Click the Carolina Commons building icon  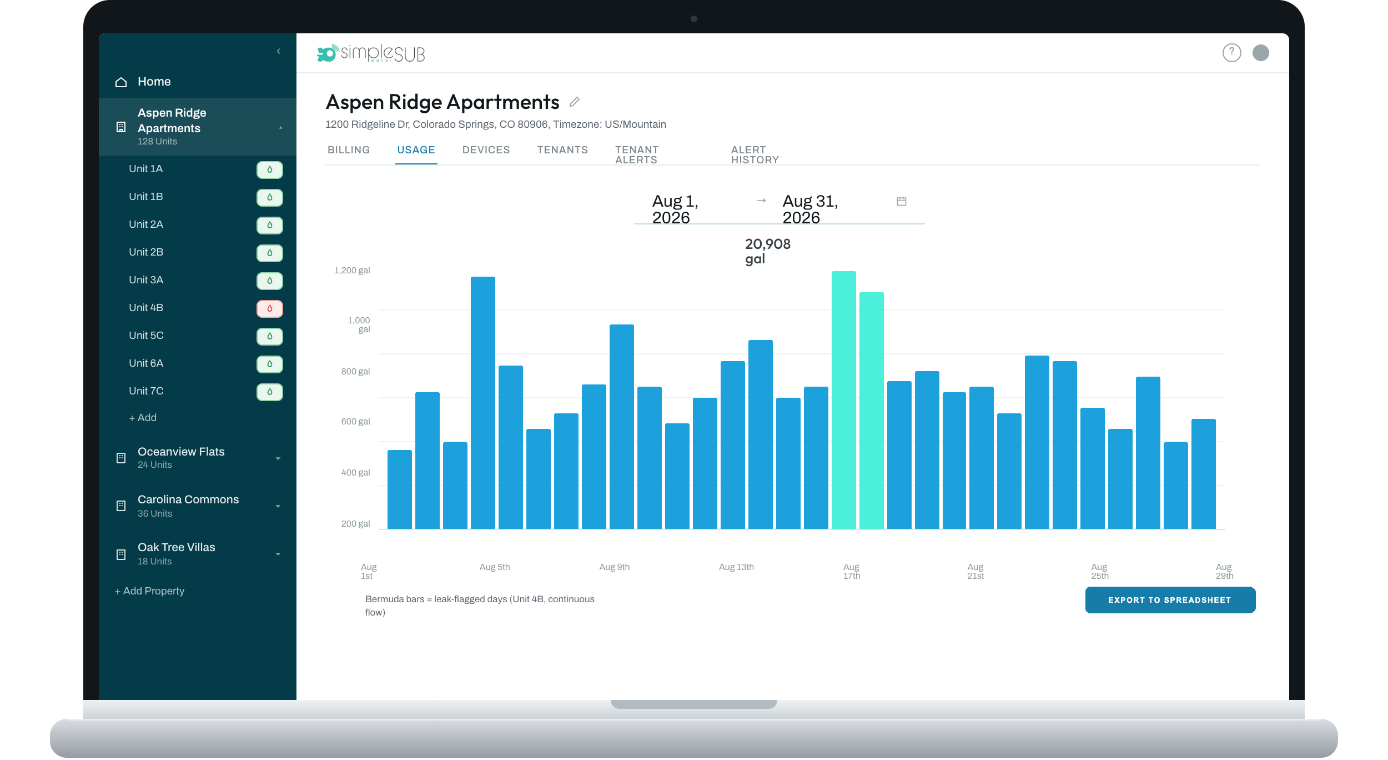coord(121,506)
